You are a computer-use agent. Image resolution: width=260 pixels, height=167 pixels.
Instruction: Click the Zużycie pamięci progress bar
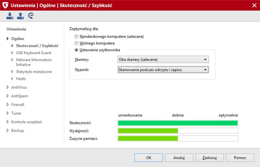click(x=178, y=138)
